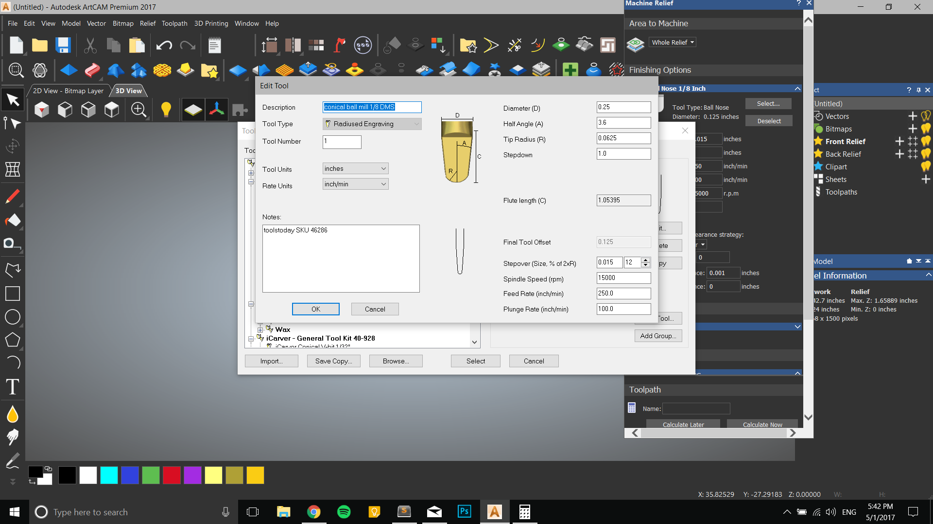Toggle visibility bulb for Clipart

point(926,166)
